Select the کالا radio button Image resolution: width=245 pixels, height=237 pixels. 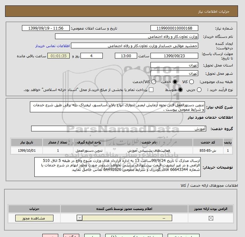coord(192,82)
